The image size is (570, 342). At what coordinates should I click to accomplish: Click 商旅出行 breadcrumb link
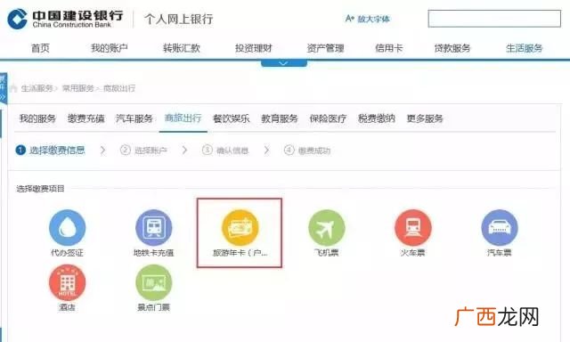pyautogui.click(x=119, y=88)
